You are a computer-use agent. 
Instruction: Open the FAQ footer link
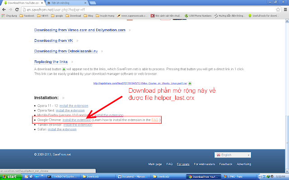tap(169, 164)
